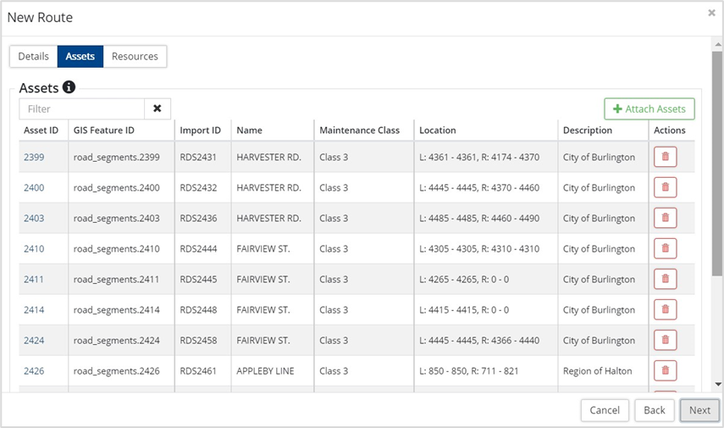Click trash icon for asset 2403
Viewport: 724px width, 428px height.
(x=665, y=219)
